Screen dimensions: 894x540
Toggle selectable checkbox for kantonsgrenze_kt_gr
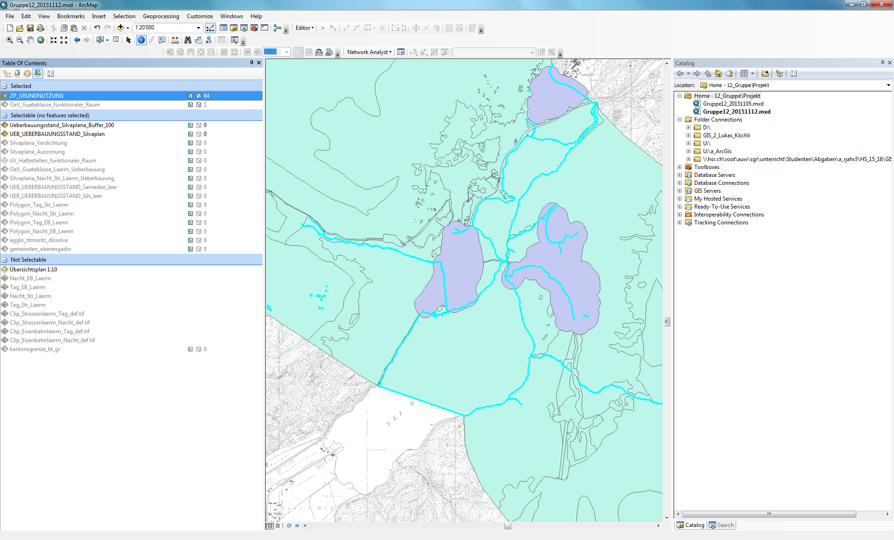click(190, 349)
